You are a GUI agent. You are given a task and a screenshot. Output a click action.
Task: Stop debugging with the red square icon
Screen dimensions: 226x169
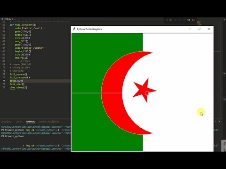[x=194, y=20]
